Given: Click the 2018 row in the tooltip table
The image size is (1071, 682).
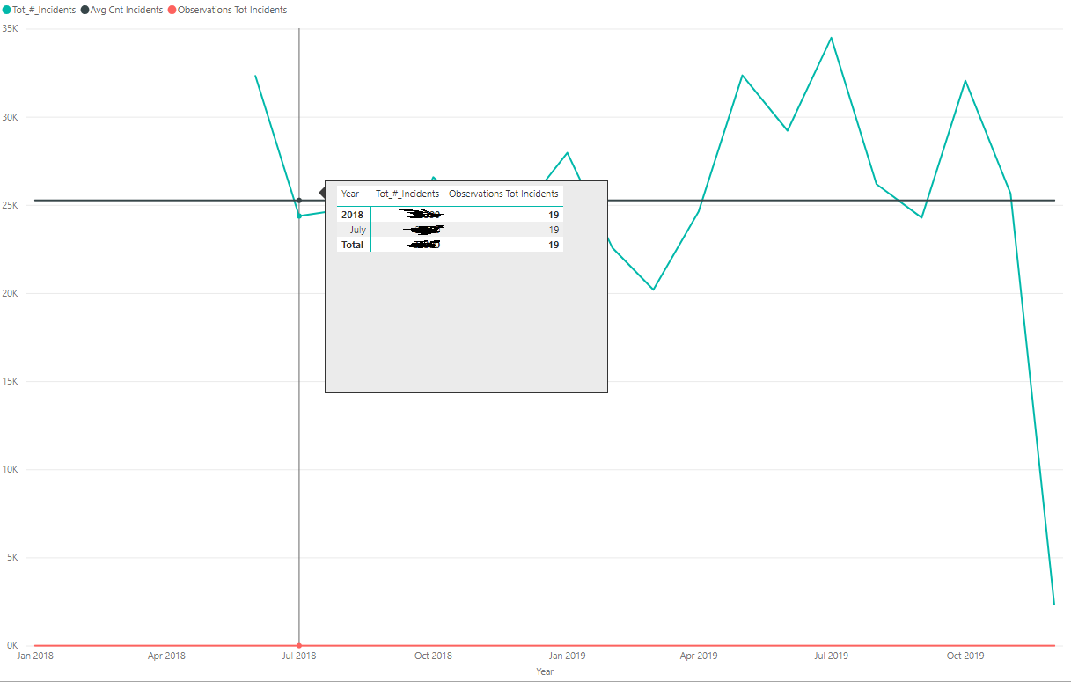Looking at the screenshot, I should coord(450,215).
